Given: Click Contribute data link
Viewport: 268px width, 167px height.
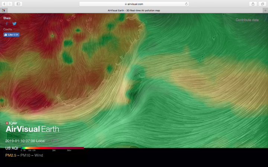Looking at the screenshot, I should [x=247, y=20].
